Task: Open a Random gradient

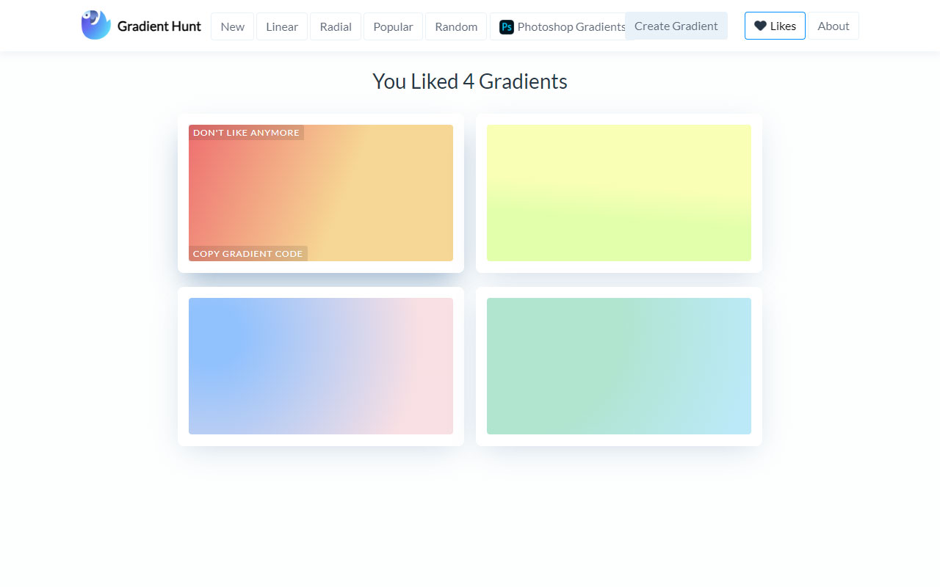Action: (x=455, y=26)
